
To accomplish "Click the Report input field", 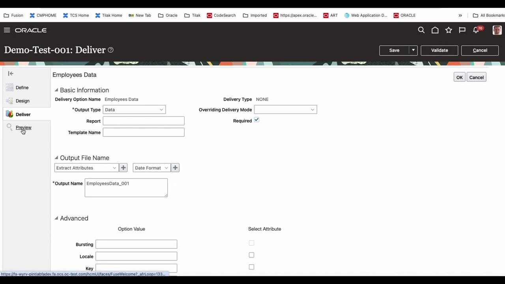I will point(144,121).
